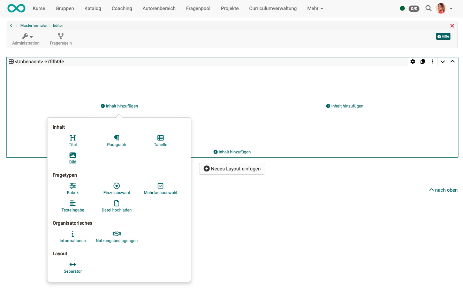Open layout settings gear icon
This screenshot has height=288, width=463.
pyautogui.click(x=413, y=62)
